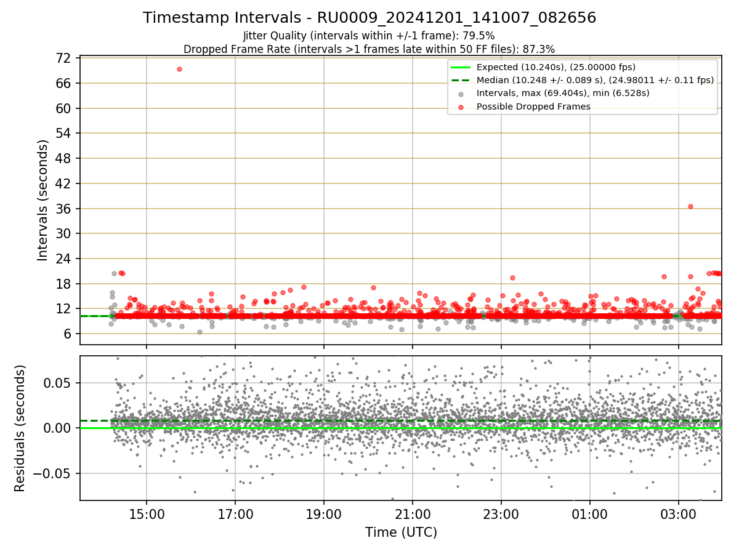
Task: Click the legend entry 'Intervals, max (69.404s), min (6.528s)'
Action: coord(563,93)
